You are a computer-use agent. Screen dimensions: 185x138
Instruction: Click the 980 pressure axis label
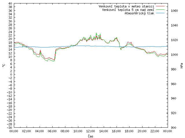pyautogui.click(x=173, y=69)
